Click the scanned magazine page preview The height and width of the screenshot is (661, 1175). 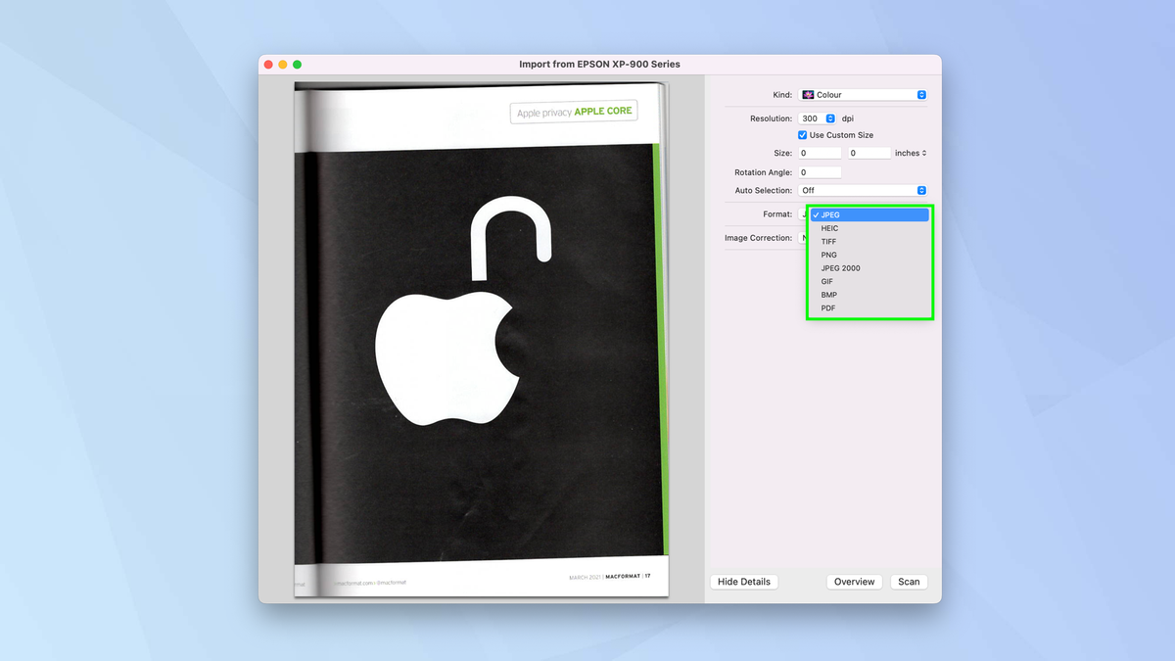point(480,343)
